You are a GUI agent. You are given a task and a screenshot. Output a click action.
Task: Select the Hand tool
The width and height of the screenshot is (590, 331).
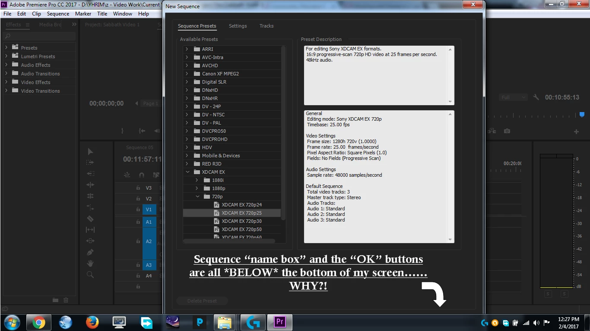[x=90, y=263]
